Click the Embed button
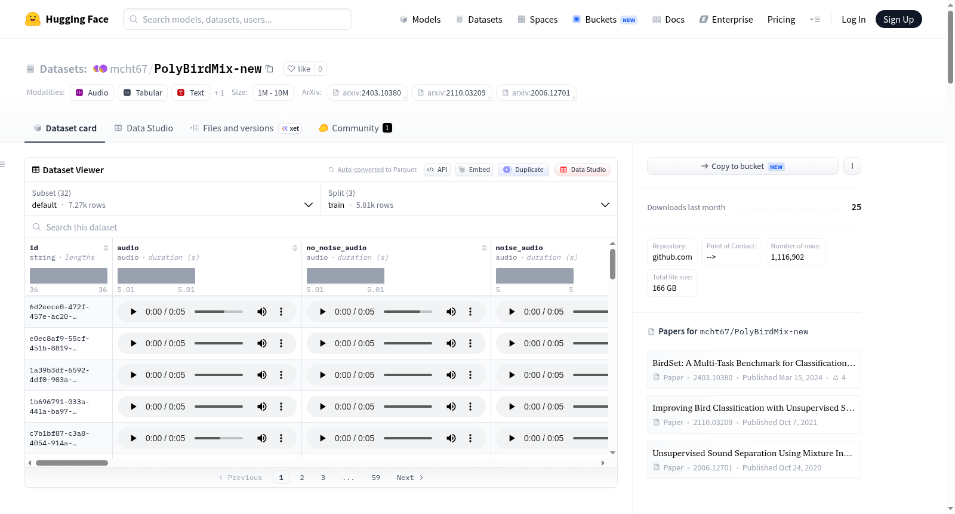The height and width of the screenshot is (514, 955). click(474, 170)
